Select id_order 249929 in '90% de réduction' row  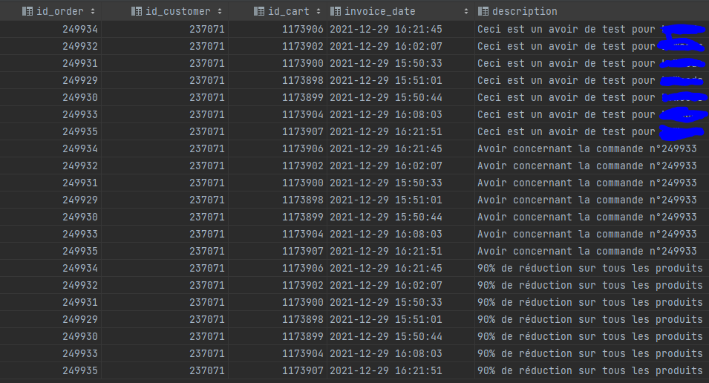click(80, 319)
